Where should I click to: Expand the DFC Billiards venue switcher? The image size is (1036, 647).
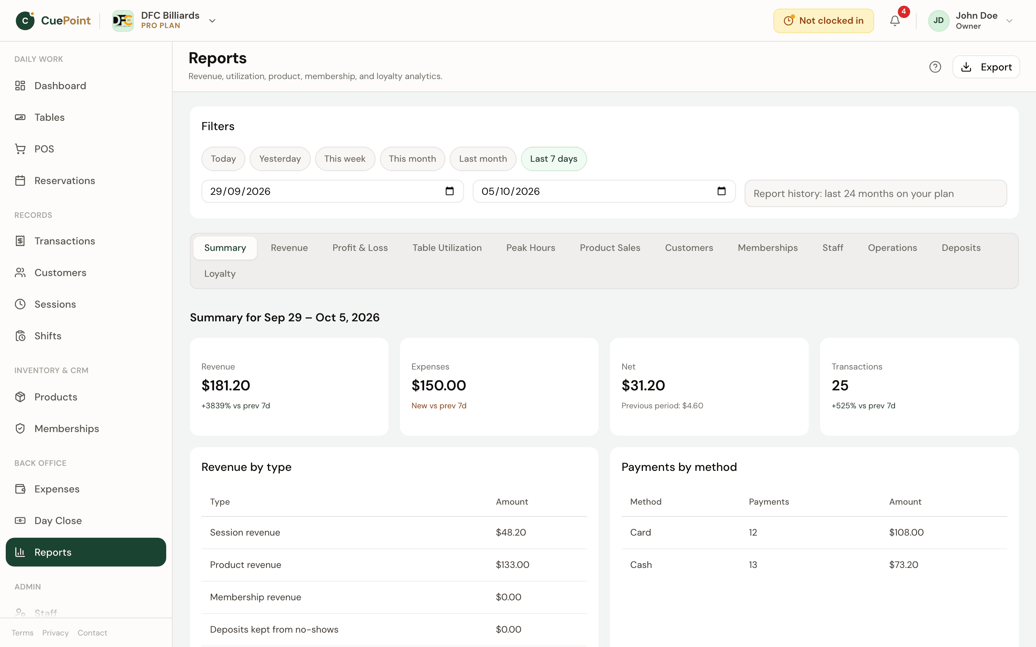[x=165, y=20]
